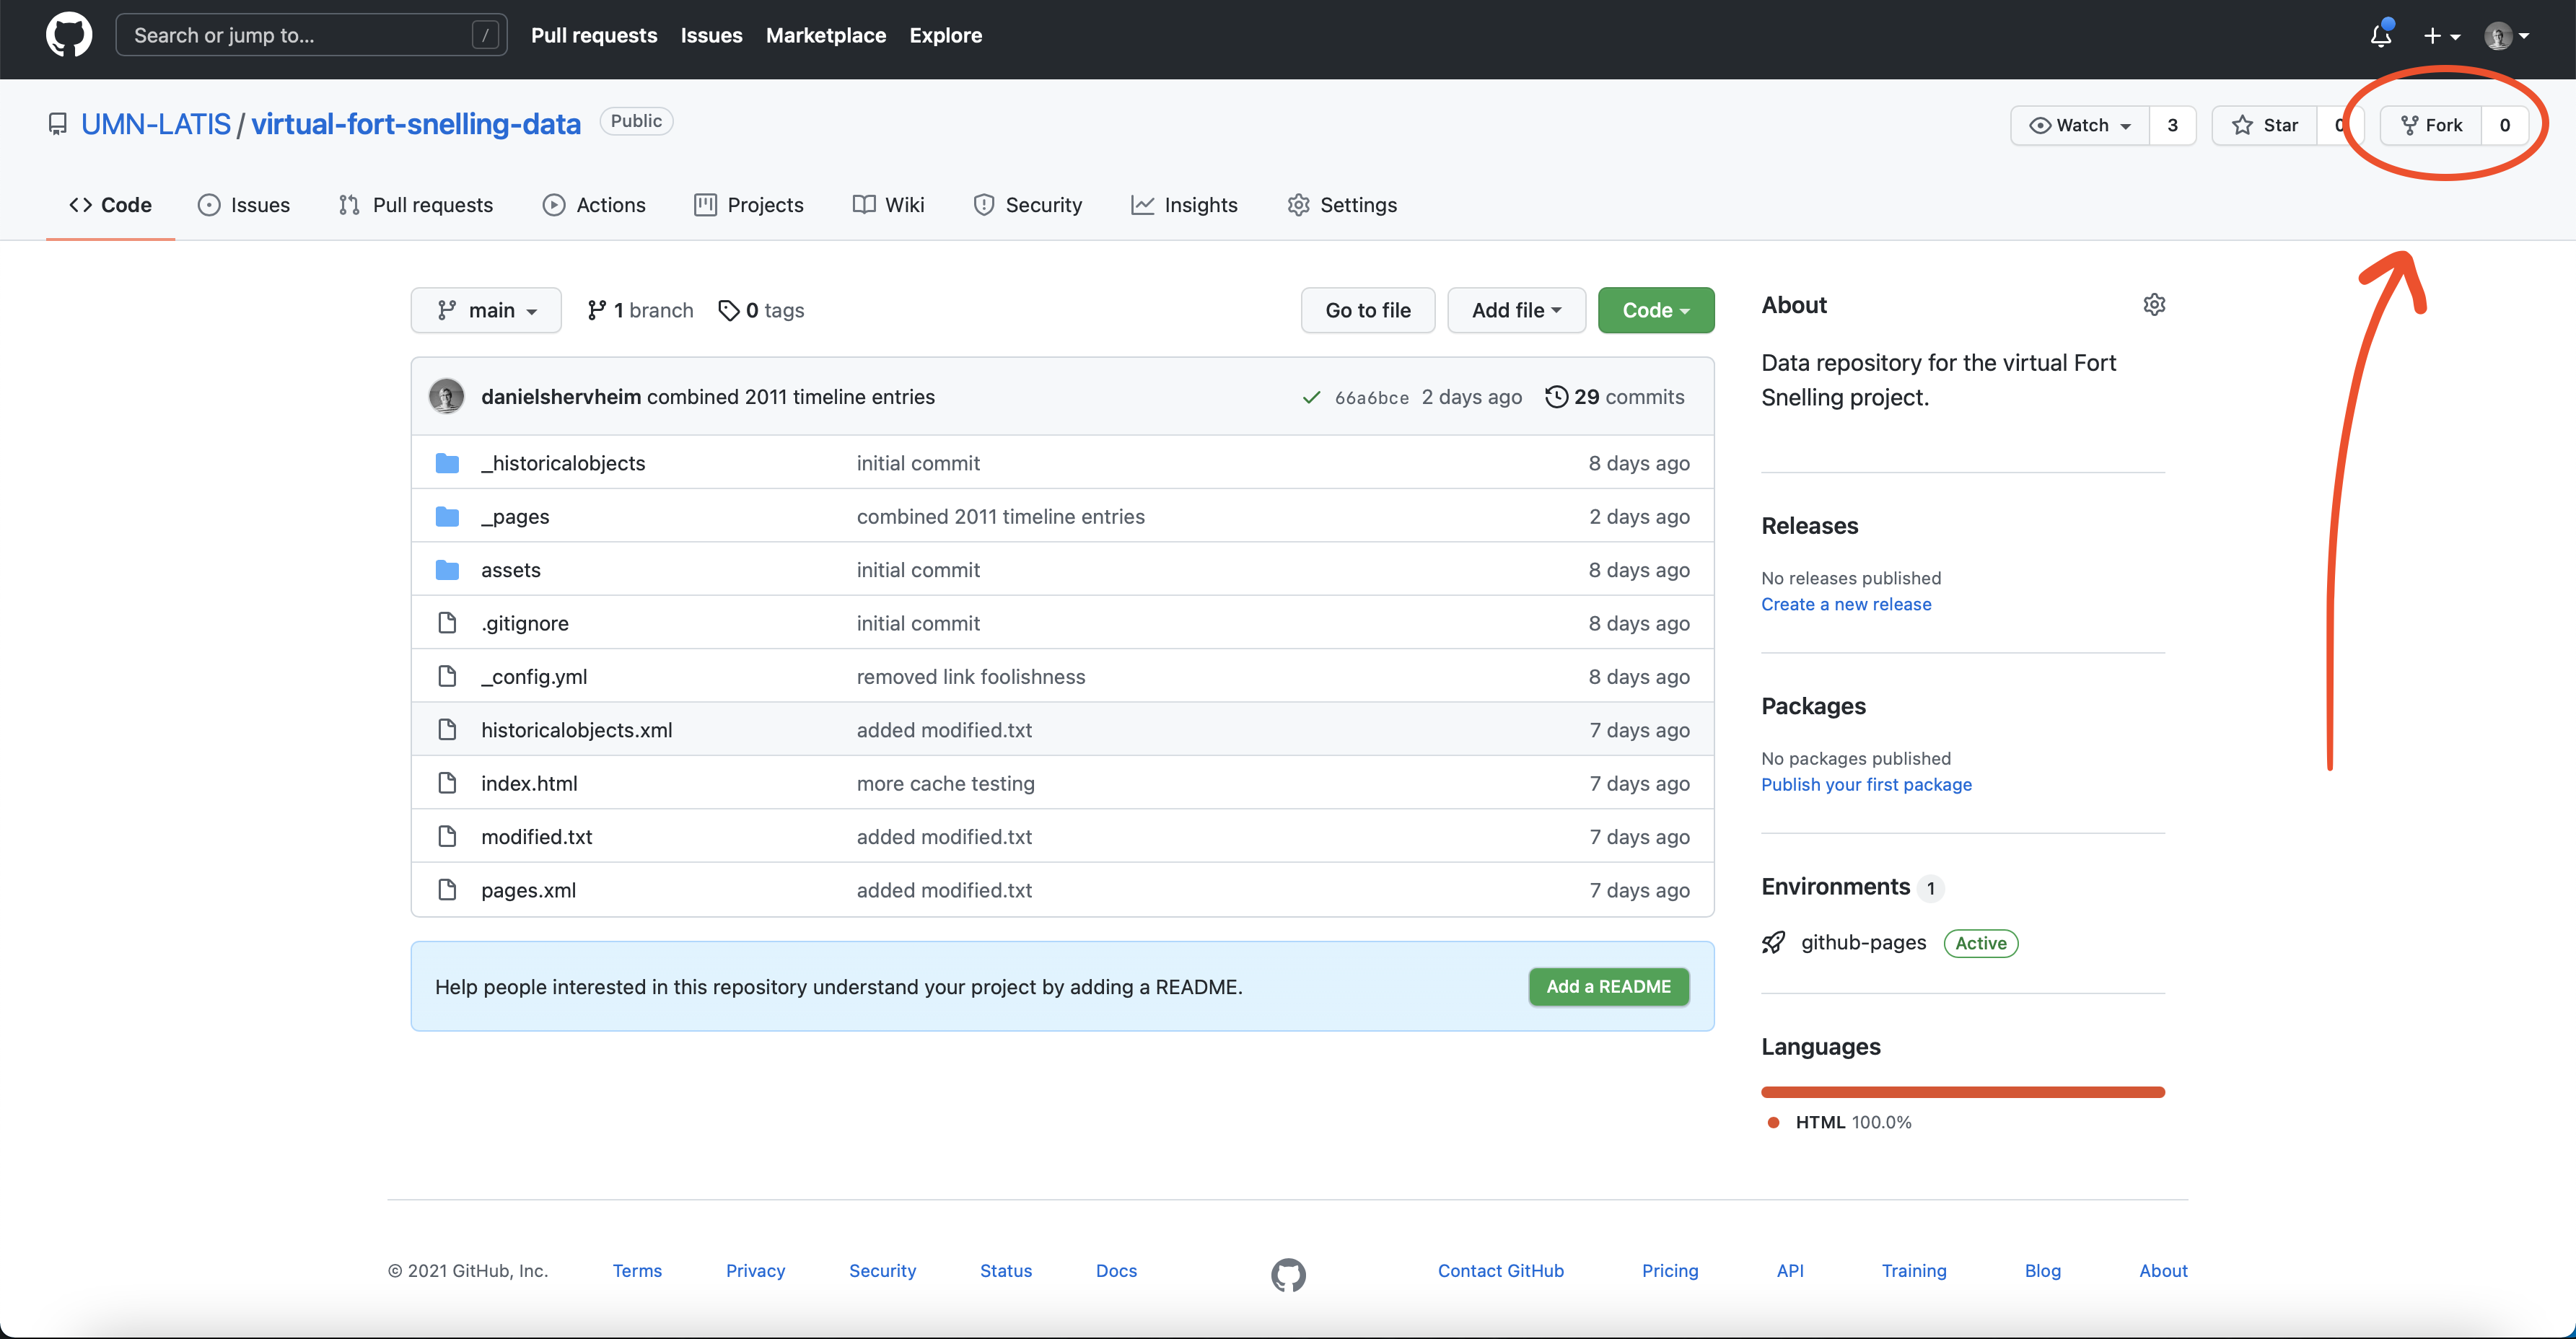Open modified.txt file

pyautogui.click(x=537, y=837)
